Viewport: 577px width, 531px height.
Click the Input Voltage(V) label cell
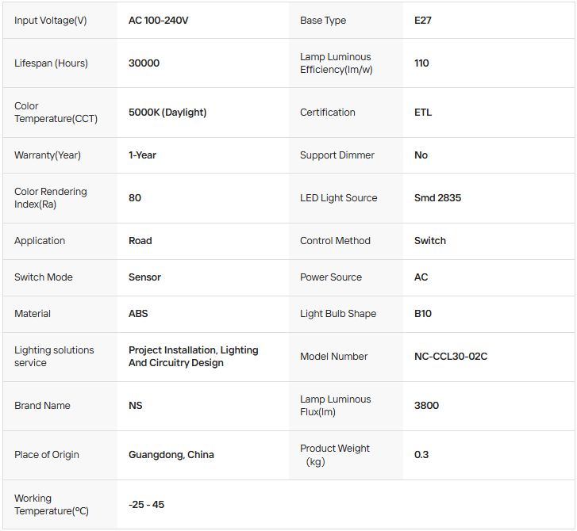51,21
